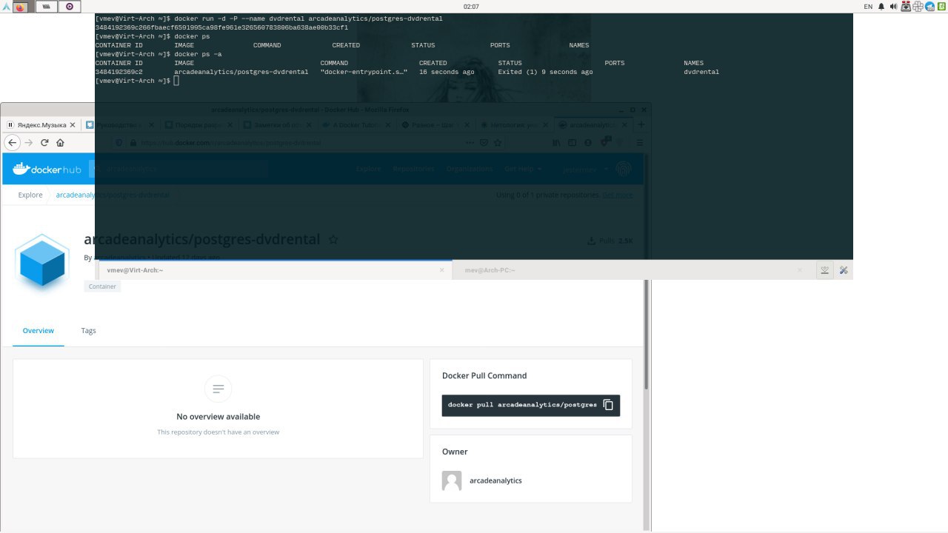This screenshot has height=533, width=948.
Task: Click the terminal drop-down toggle icon
Action: point(824,270)
